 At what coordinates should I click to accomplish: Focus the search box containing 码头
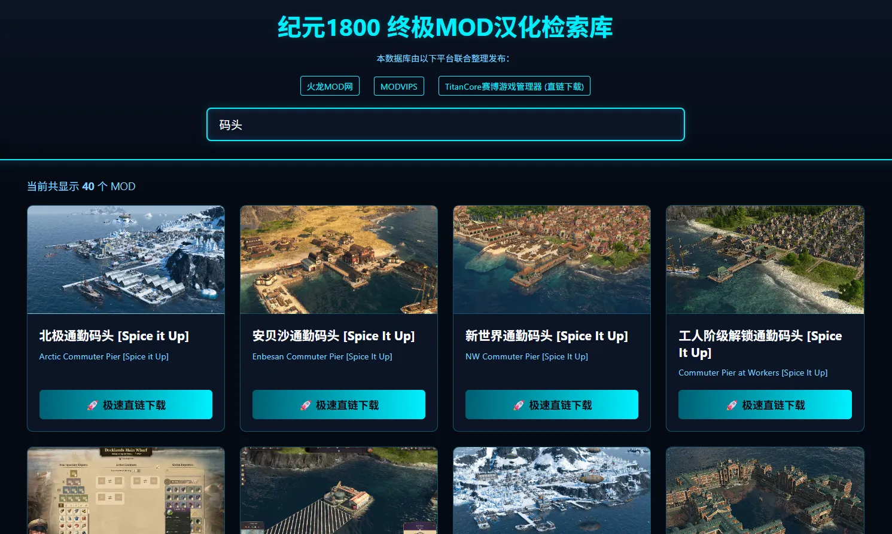(x=445, y=125)
